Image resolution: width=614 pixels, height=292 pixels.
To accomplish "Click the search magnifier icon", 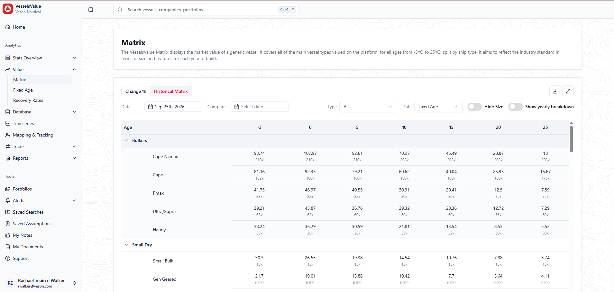I will click(x=120, y=10).
